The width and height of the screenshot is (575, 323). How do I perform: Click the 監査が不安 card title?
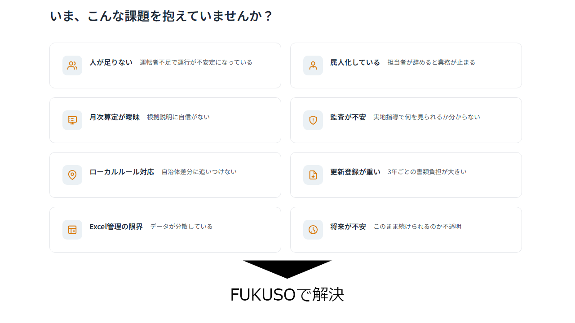[348, 117]
